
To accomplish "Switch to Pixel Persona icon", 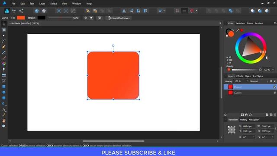I will click(x=14, y=11).
